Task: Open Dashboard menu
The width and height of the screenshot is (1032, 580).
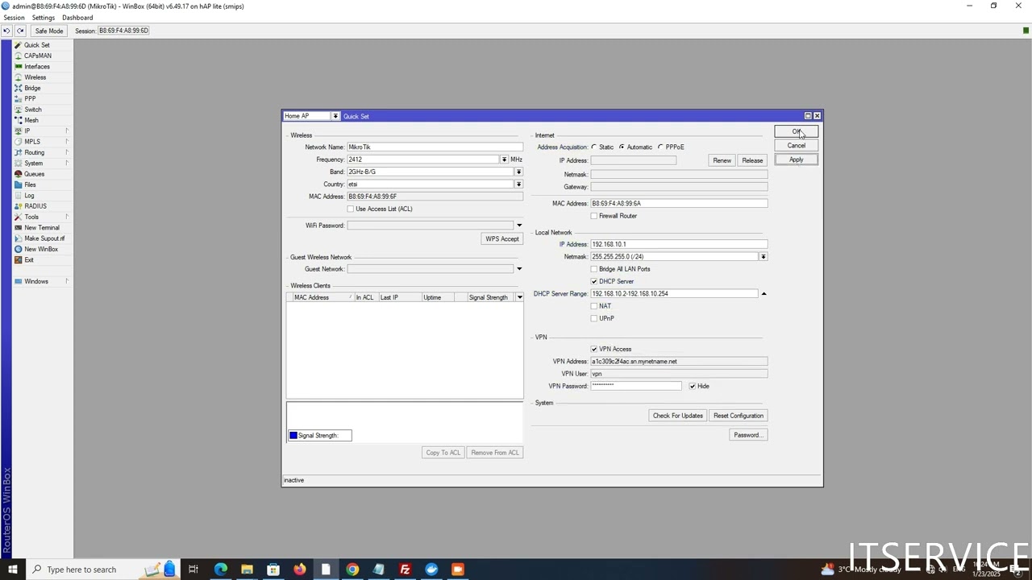Action: [77, 18]
